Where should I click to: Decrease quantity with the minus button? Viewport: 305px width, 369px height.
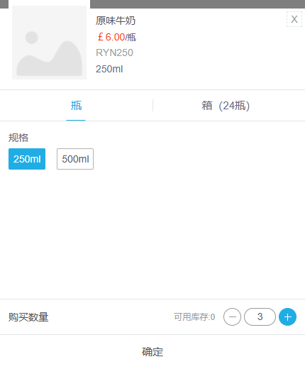232,317
